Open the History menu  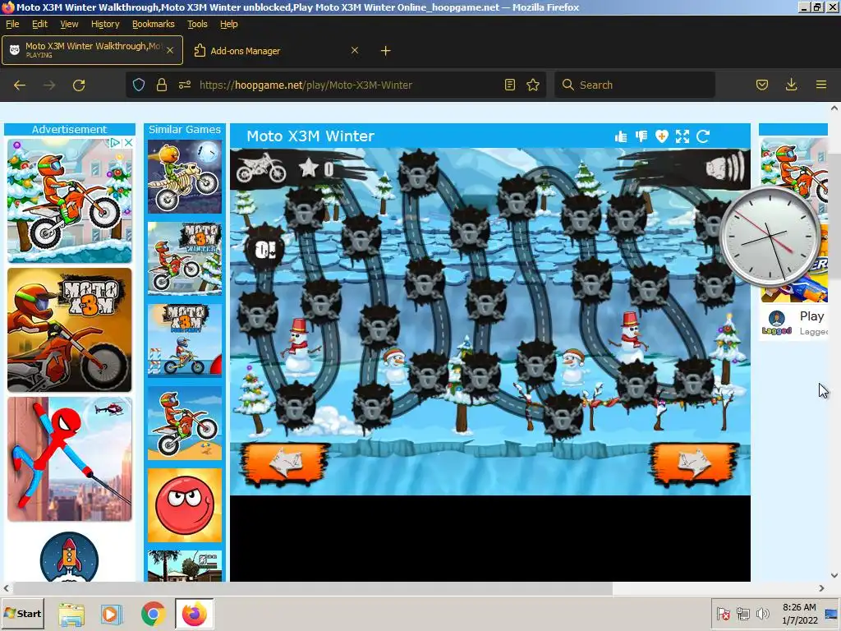[x=105, y=24]
